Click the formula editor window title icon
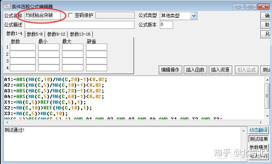The width and height of the screenshot is (272, 164). coord(7,6)
